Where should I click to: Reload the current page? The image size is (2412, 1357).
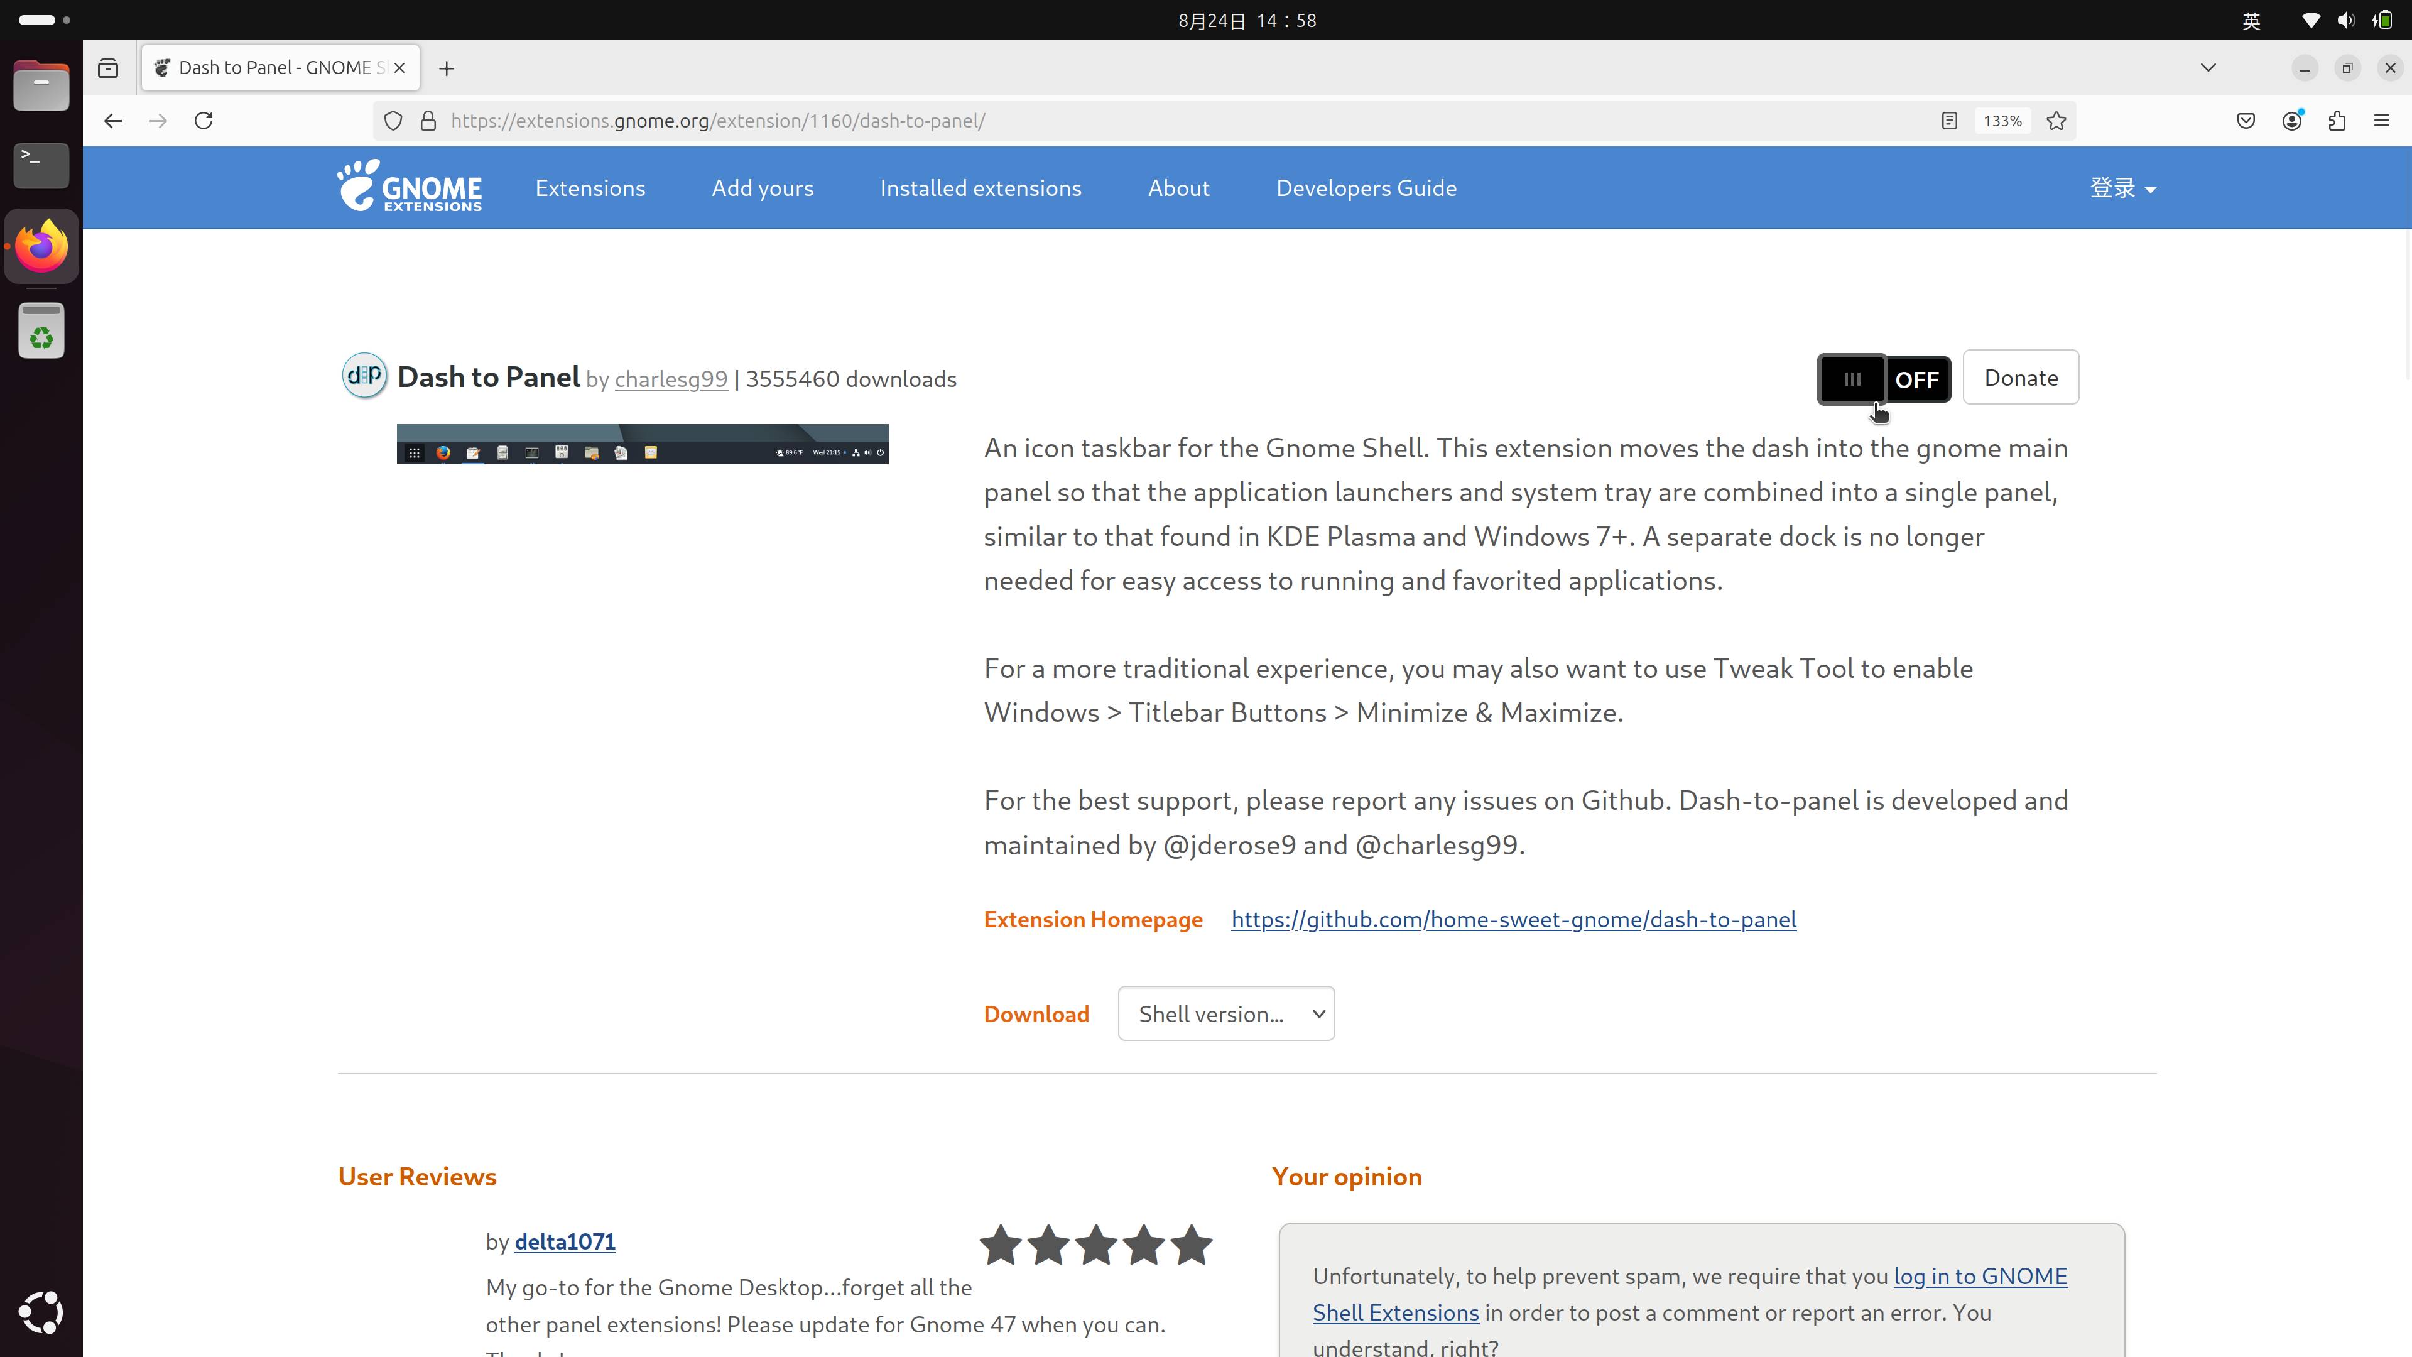pyautogui.click(x=203, y=121)
